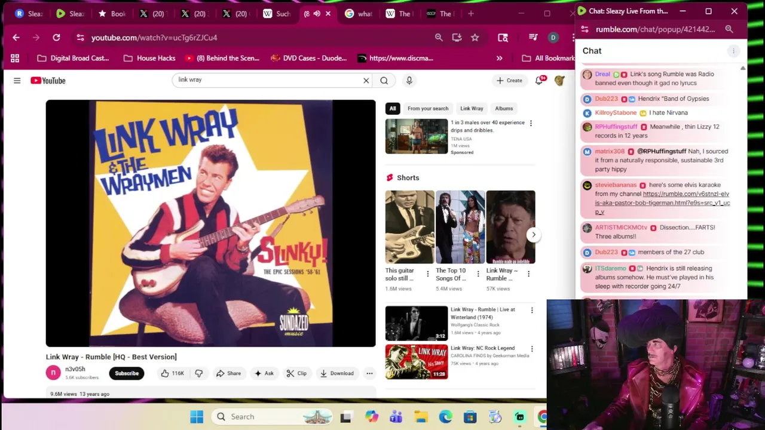
Task: Open the 'DVD Cases - Duode...' bookmark
Action: [309, 59]
